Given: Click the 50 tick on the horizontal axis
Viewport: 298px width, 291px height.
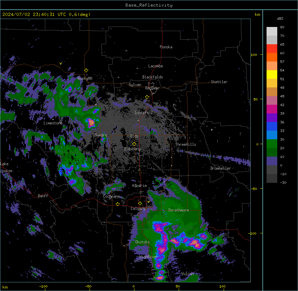Looking at the screenshot, I should click(x=178, y=286).
